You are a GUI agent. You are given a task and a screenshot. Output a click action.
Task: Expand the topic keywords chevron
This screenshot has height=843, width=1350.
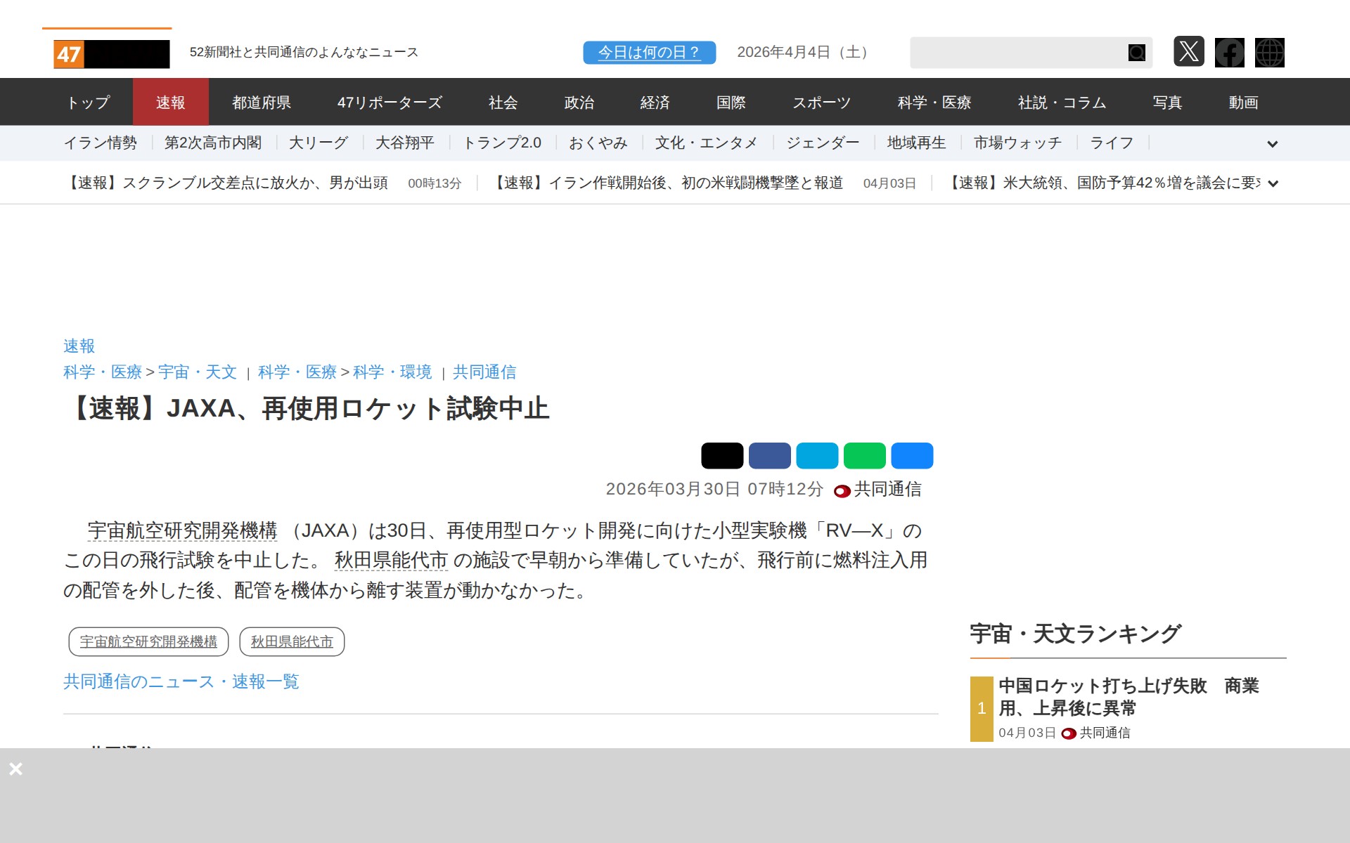pyautogui.click(x=1272, y=144)
